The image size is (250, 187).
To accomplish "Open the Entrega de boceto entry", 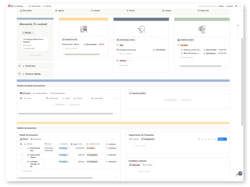I will click(x=128, y=50).
